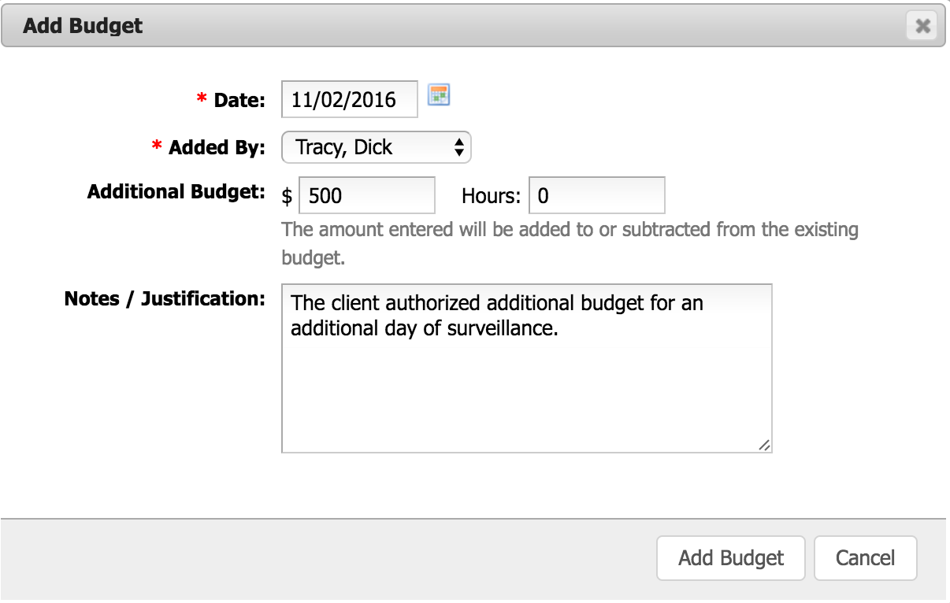This screenshot has width=950, height=603.
Task: Click the 'Hours:' label
Action: coord(492,196)
